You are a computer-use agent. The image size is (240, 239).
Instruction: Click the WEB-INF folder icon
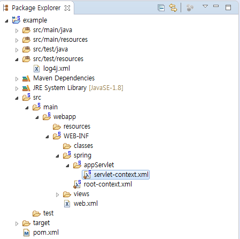(57, 136)
